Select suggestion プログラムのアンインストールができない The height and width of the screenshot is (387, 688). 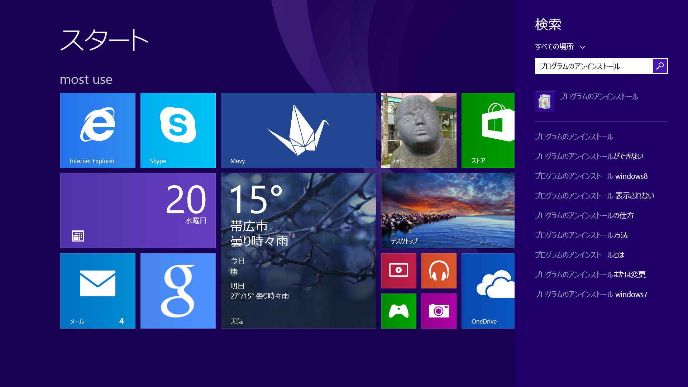tap(589, 156)
